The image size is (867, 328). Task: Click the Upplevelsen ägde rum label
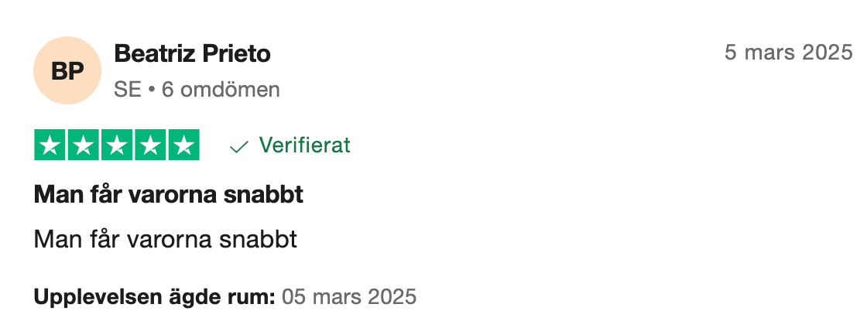coord(154,296)
